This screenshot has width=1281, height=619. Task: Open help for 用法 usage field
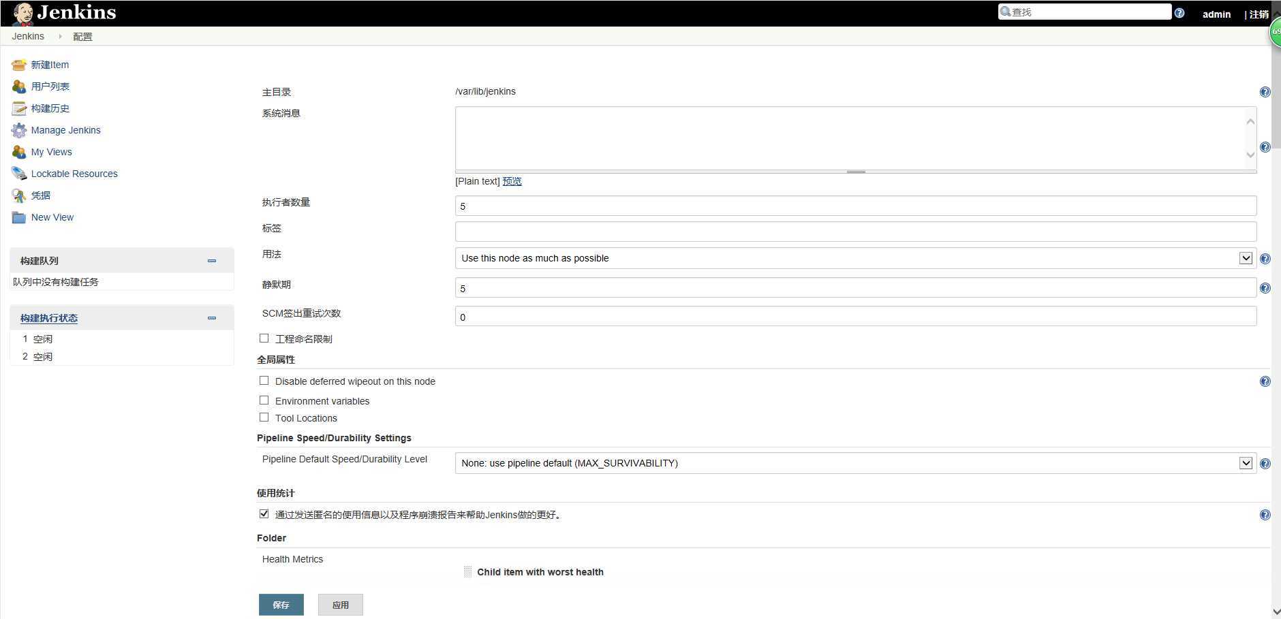1265,259
